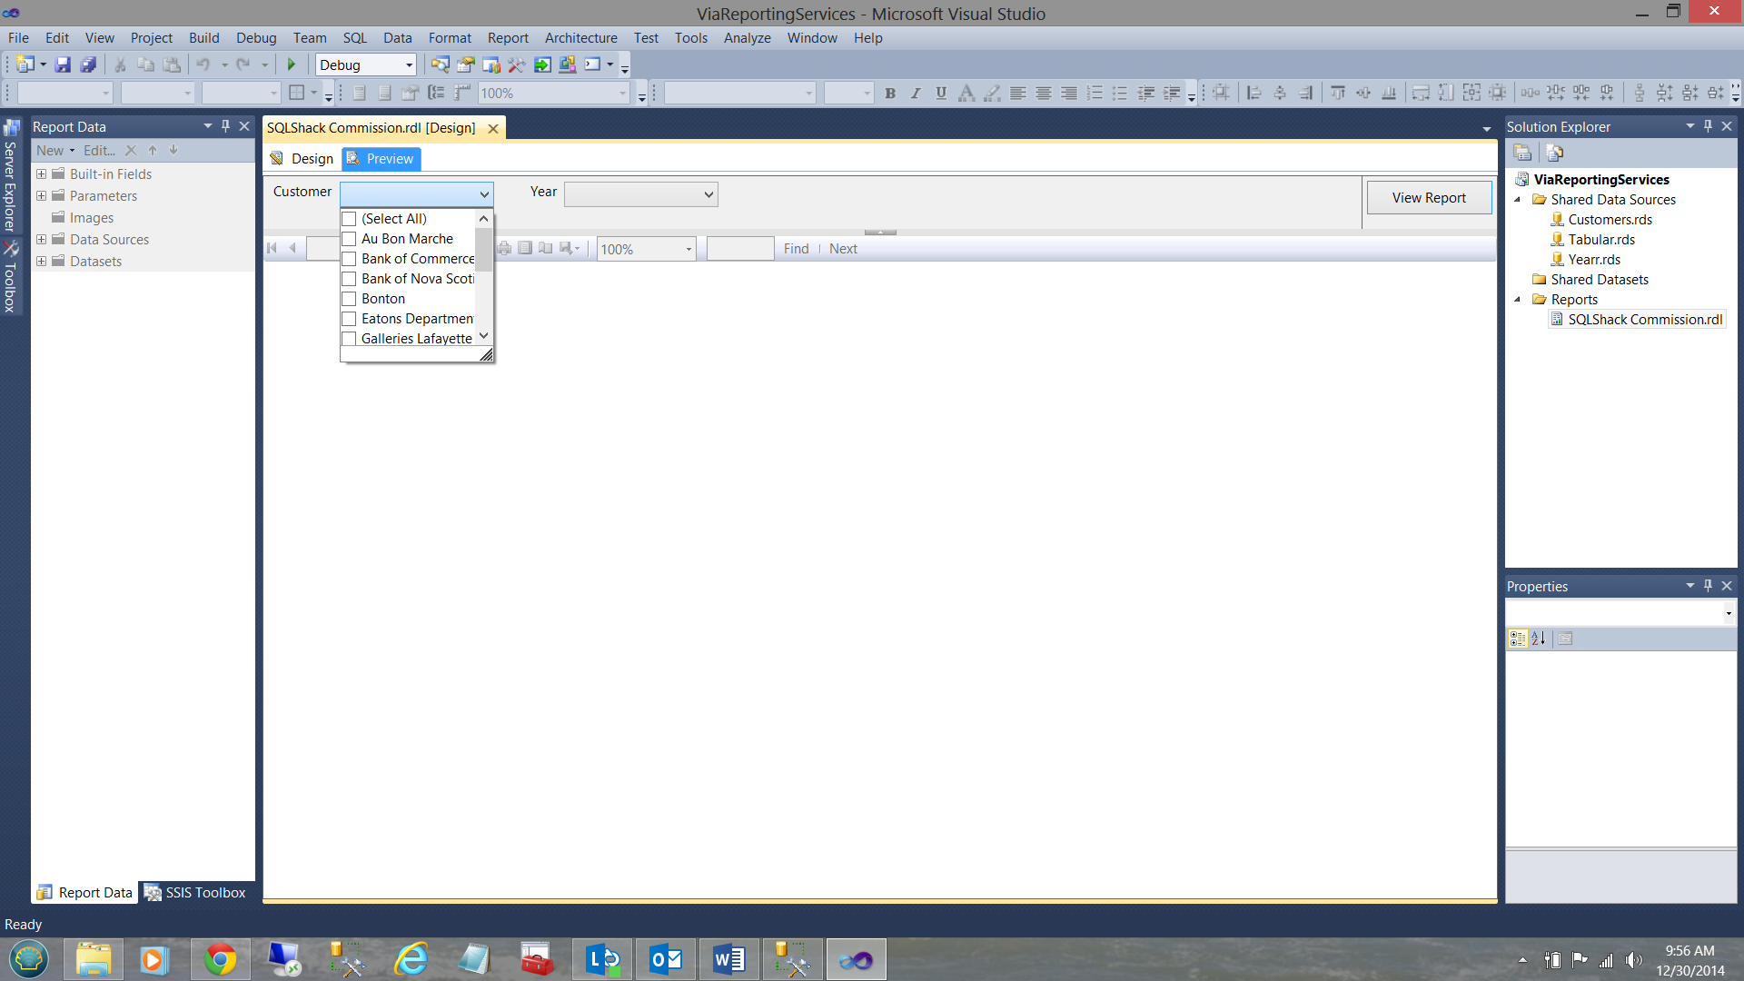
Task: Expand the Datasets node in Report Data
Action: tap(41, 262)
